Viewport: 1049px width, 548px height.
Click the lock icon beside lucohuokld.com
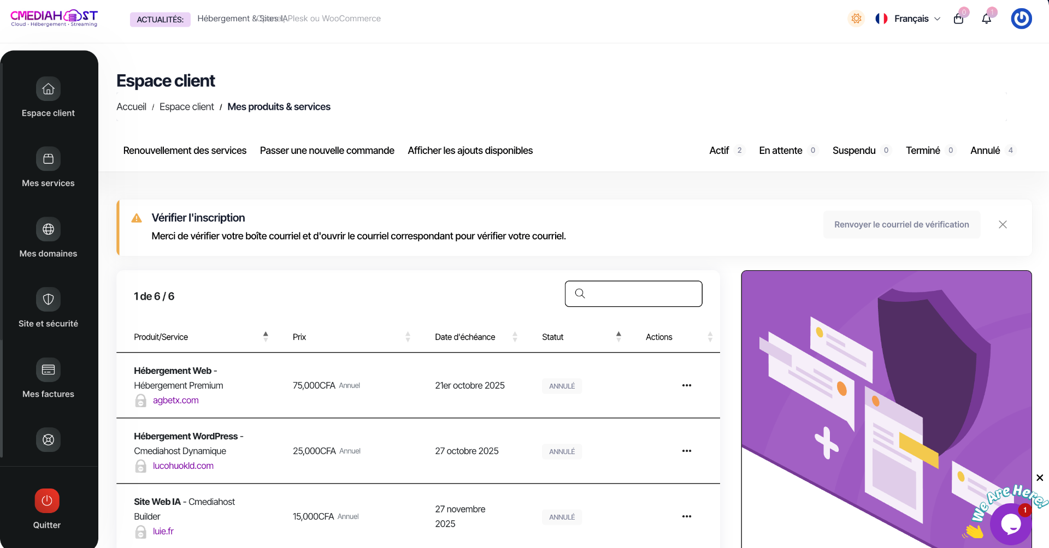[140, 466]
